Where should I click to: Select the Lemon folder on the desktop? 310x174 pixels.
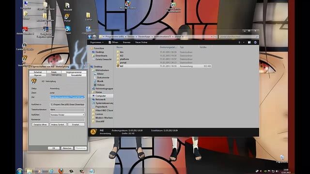click(88, 16)
